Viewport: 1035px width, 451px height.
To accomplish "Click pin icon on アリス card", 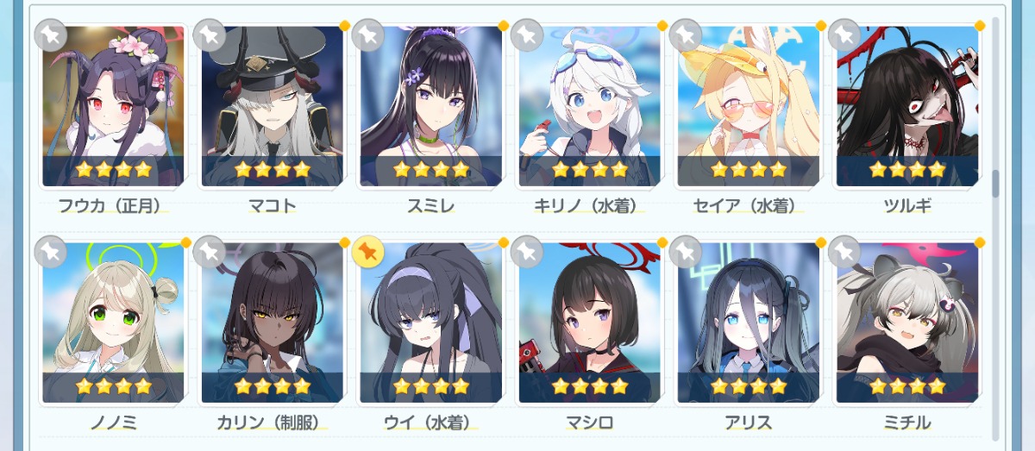I will (686, 253).
